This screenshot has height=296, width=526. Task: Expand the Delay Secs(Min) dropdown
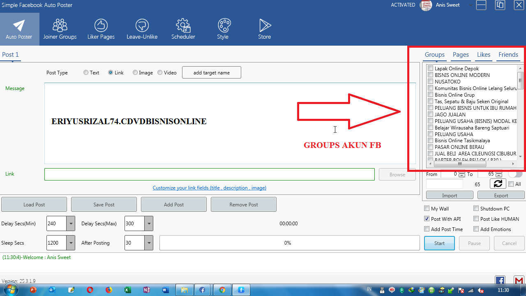[71, 224]
